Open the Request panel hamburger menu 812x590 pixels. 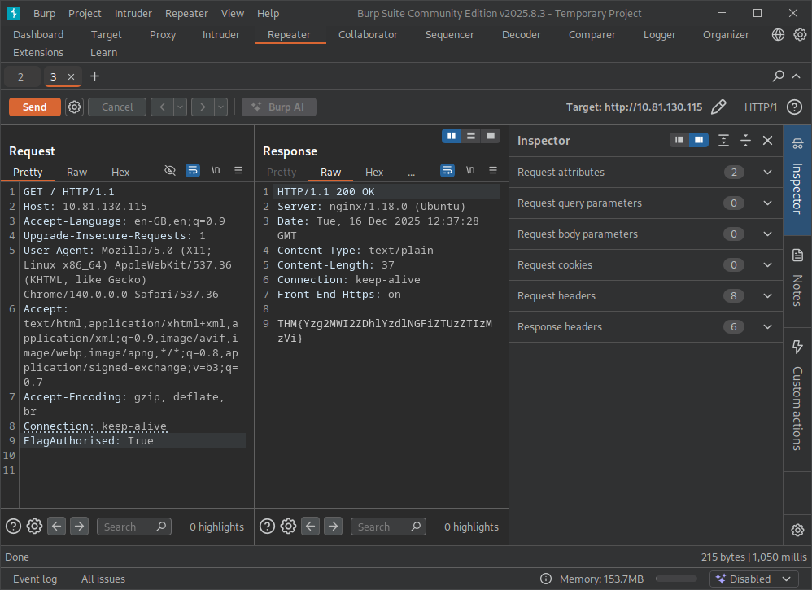[x=238, y=170]
